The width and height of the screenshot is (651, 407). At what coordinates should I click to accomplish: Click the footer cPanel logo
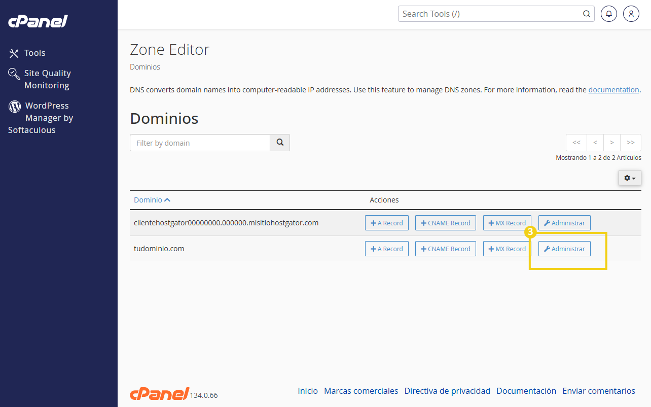(160, 393)
